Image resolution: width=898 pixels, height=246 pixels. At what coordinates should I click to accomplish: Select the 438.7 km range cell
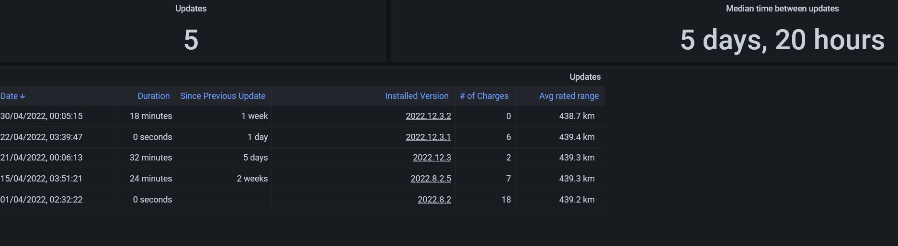click(577, 116)
